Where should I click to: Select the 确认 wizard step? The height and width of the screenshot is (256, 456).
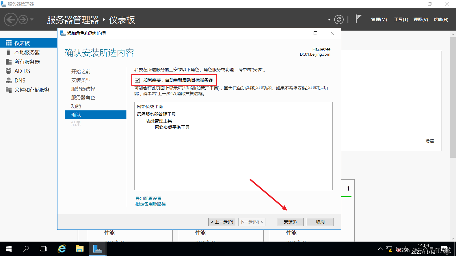pos(96,115)
